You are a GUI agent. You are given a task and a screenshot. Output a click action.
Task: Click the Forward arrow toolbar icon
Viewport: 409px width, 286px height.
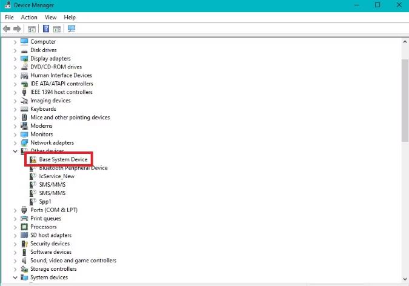[x=17, y=28]
